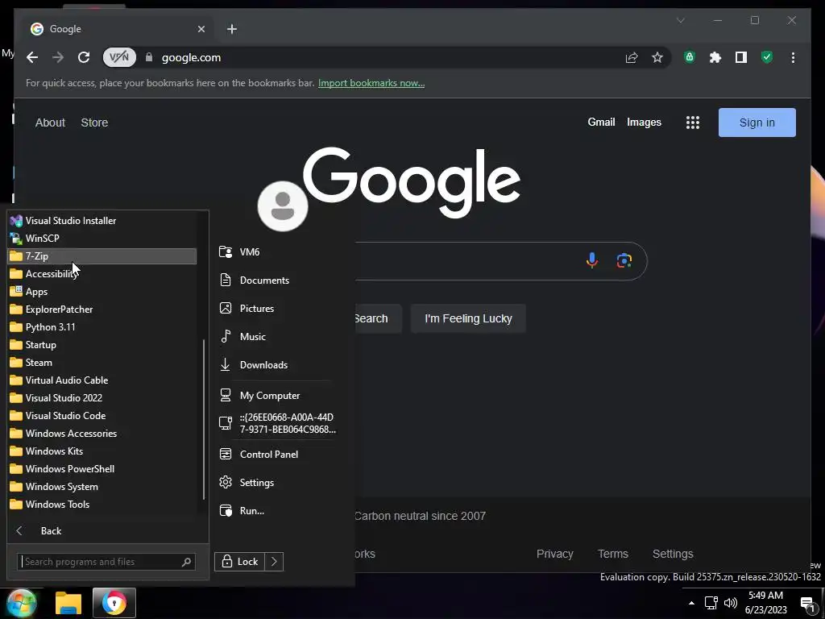Open the tab search dropdown arrow

680,20
